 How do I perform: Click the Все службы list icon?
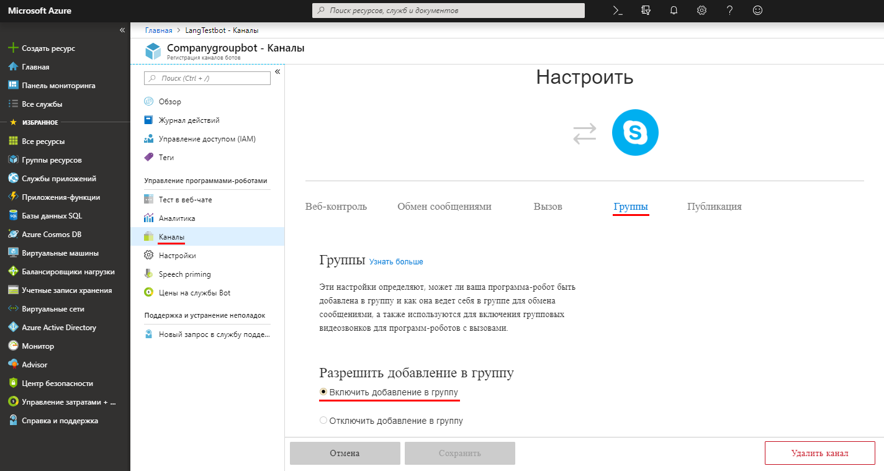pos(12,104)
